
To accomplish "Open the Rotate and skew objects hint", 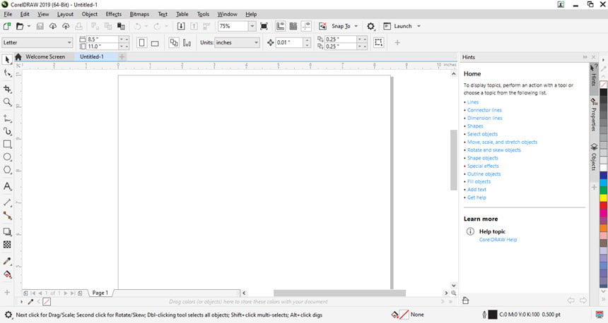I will (x=494, y=150).
